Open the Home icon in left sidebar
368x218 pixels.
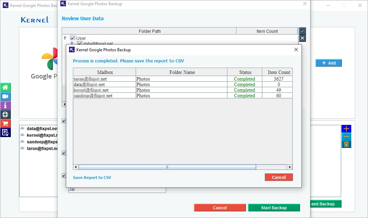pos(5,87)
